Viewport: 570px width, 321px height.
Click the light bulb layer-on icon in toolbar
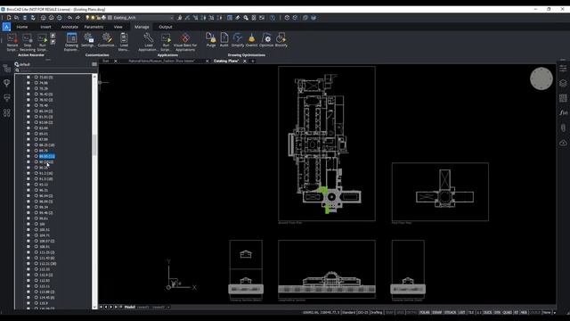tap(87, 18)
